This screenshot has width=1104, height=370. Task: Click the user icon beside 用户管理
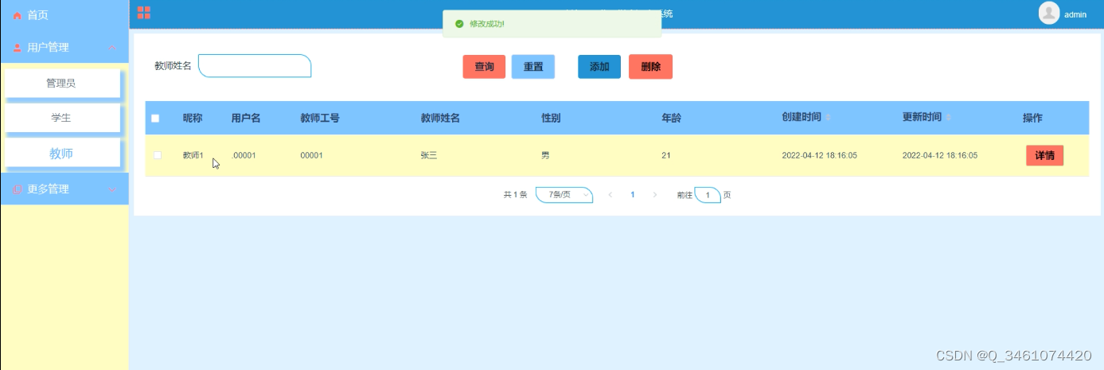coord(18,48)
